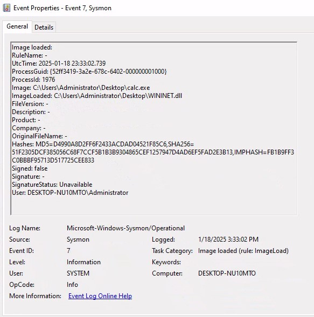This screenshot has height=317, width=314.
Task: Click the Image calc.exe path line
Action: tap(81, 88)
